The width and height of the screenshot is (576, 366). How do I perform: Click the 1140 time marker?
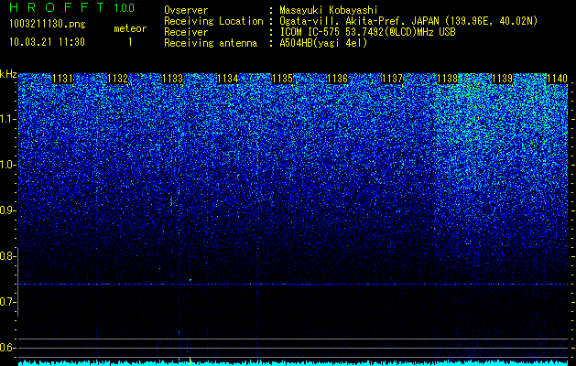coord(558,79)
